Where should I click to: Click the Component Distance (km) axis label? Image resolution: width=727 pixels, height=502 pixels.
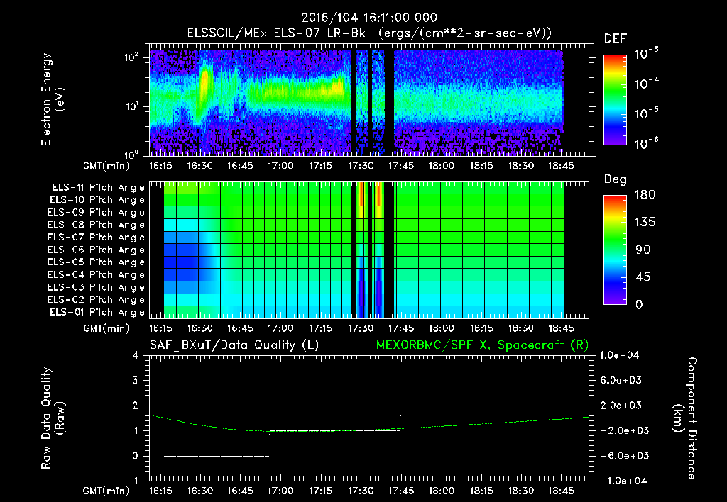[x=685, y=418]
